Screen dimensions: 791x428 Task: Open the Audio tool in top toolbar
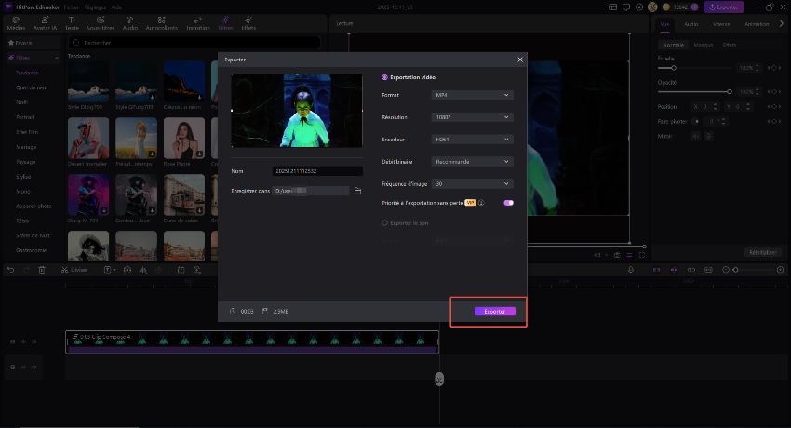tap(129, 23)
